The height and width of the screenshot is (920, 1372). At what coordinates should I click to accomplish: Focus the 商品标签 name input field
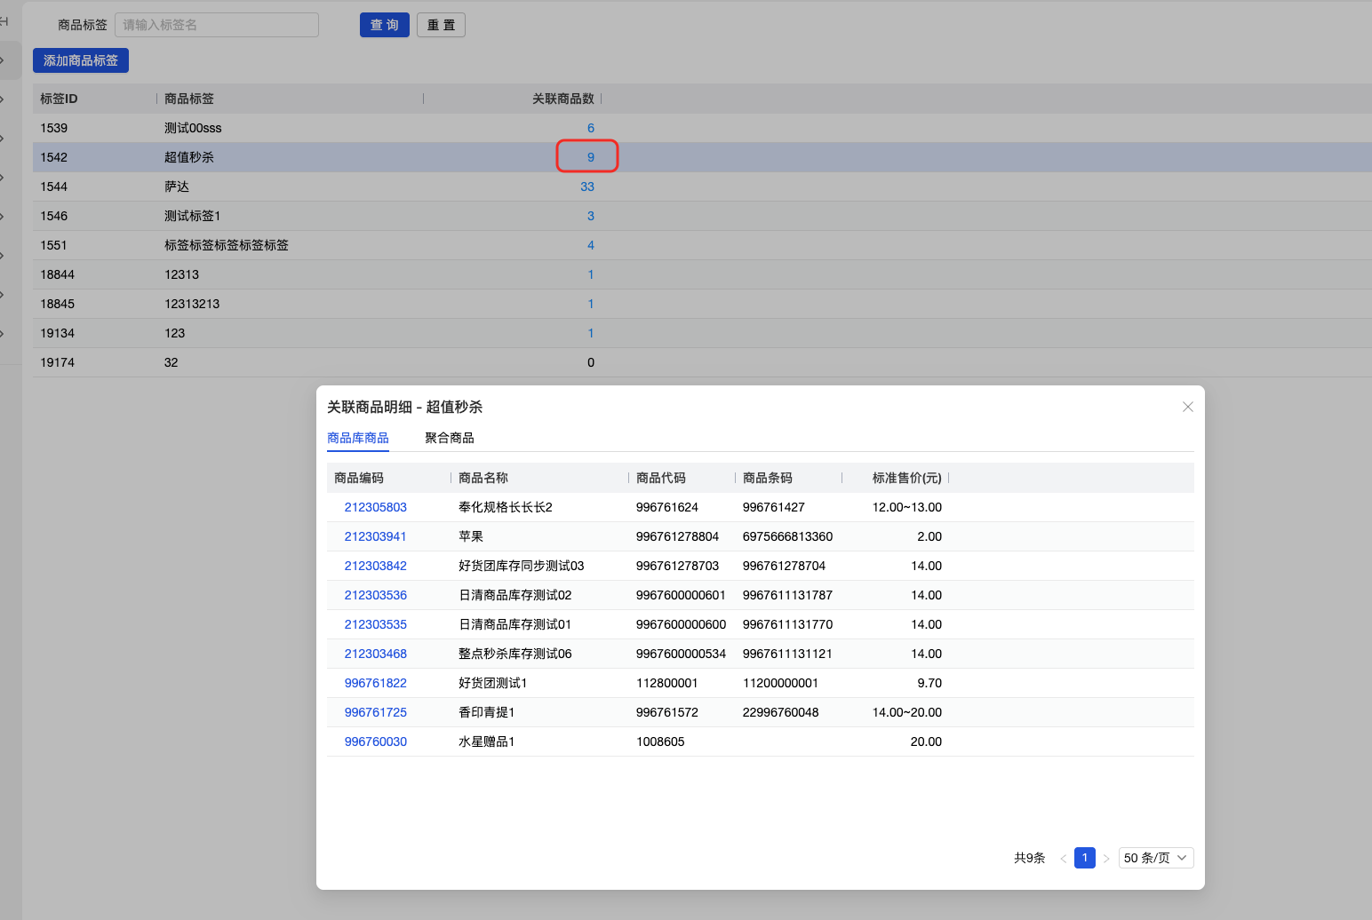(x=216, y=25)
